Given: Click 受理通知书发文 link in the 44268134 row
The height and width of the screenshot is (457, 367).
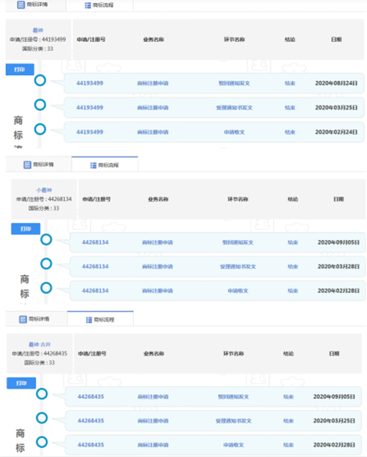Looking at the screenshot, I should pos(238,267).
